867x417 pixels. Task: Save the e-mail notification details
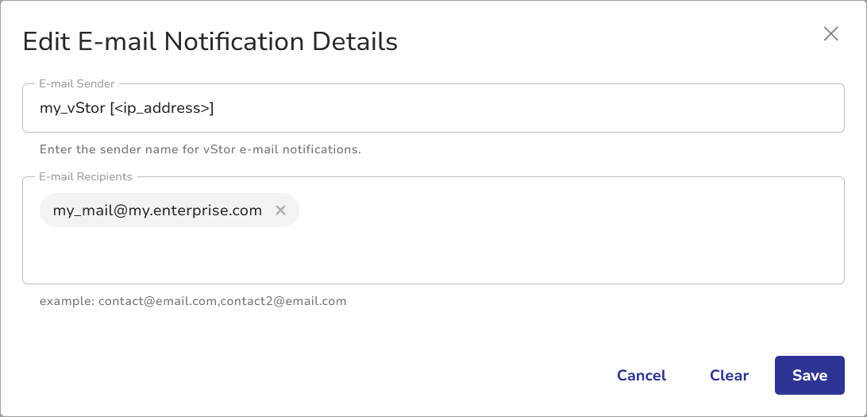click(x=809, y=376)
